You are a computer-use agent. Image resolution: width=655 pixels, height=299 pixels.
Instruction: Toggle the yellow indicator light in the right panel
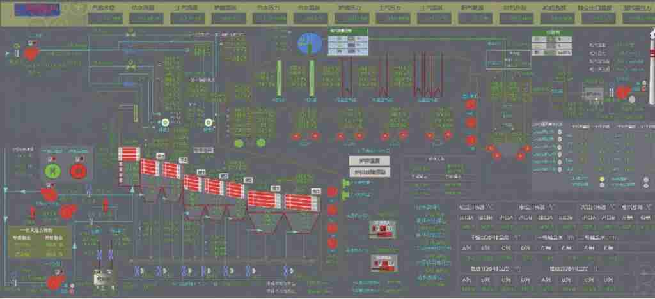602,180
